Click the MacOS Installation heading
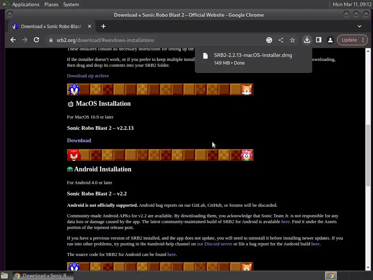373x280 pixels. click(x=103, y=104)
